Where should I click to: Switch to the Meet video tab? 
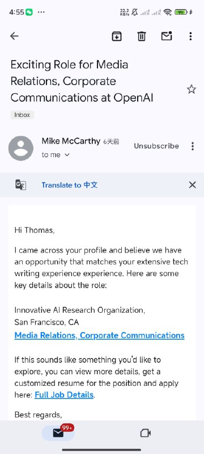tap(146, 433)
